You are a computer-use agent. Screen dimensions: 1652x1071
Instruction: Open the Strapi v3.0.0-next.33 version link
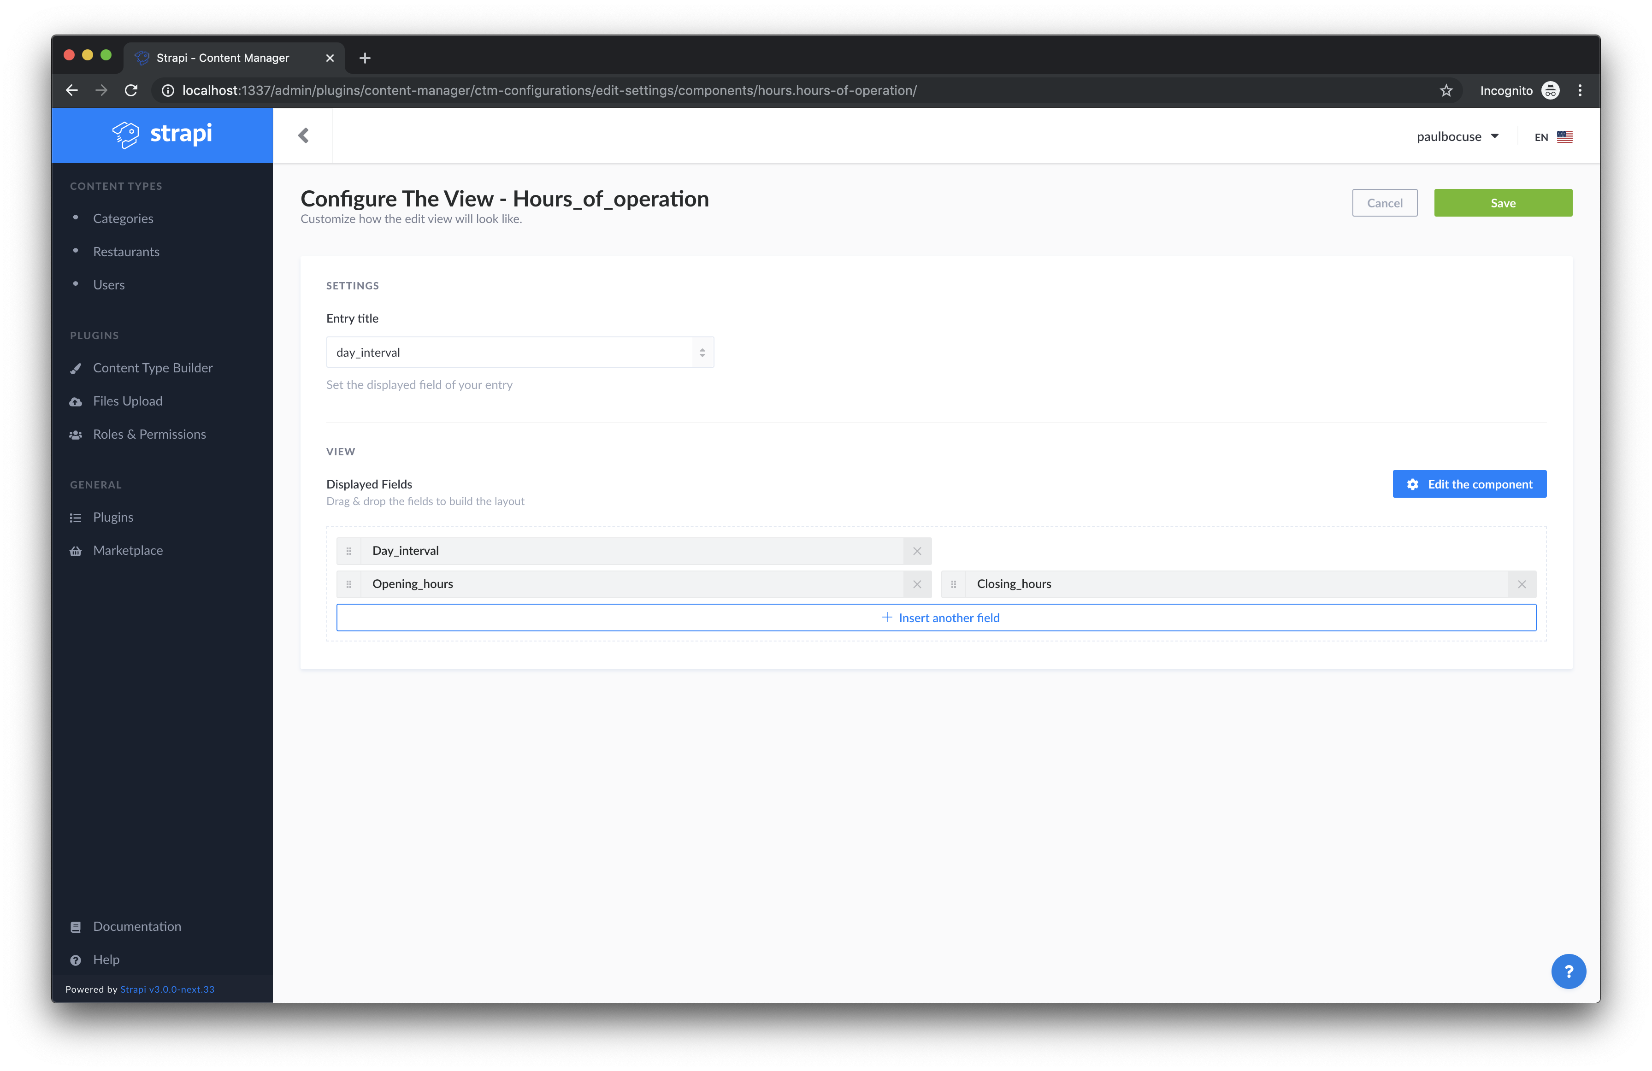tap(167, 989)
